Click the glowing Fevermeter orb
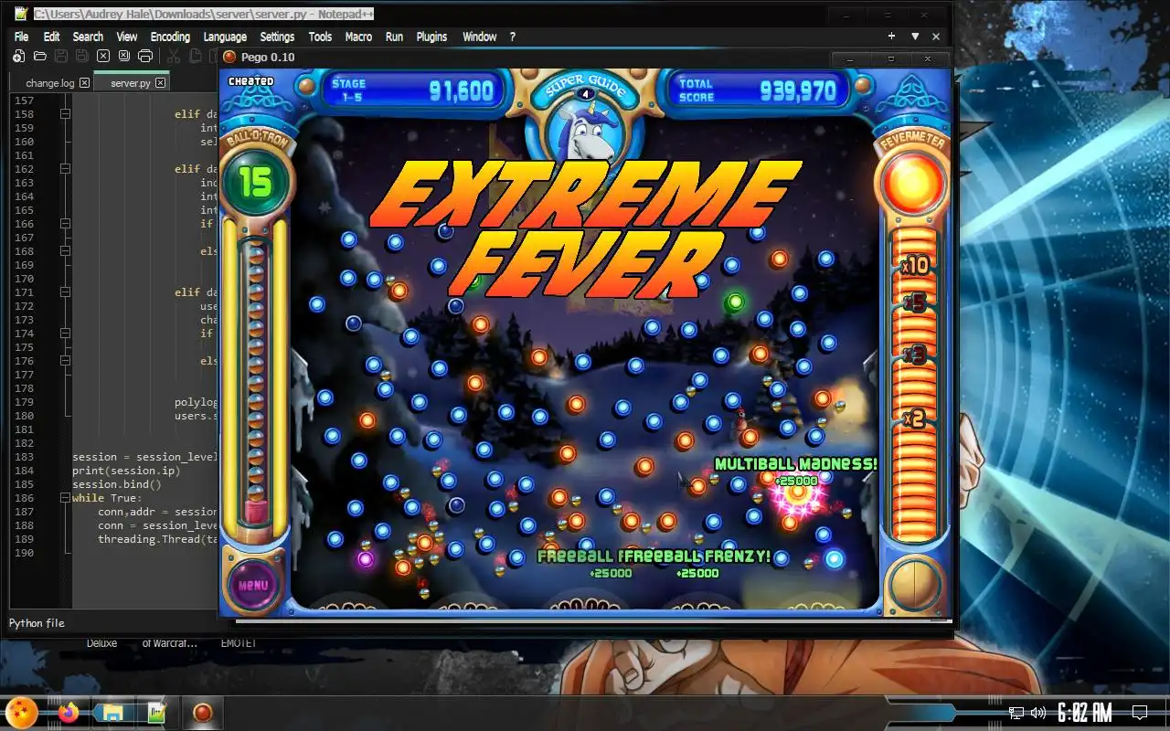1170x731 pixels. [912, 185]
